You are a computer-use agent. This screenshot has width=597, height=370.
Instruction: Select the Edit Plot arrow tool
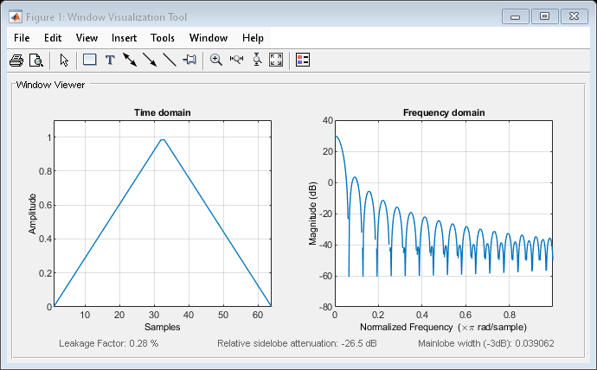64,61
